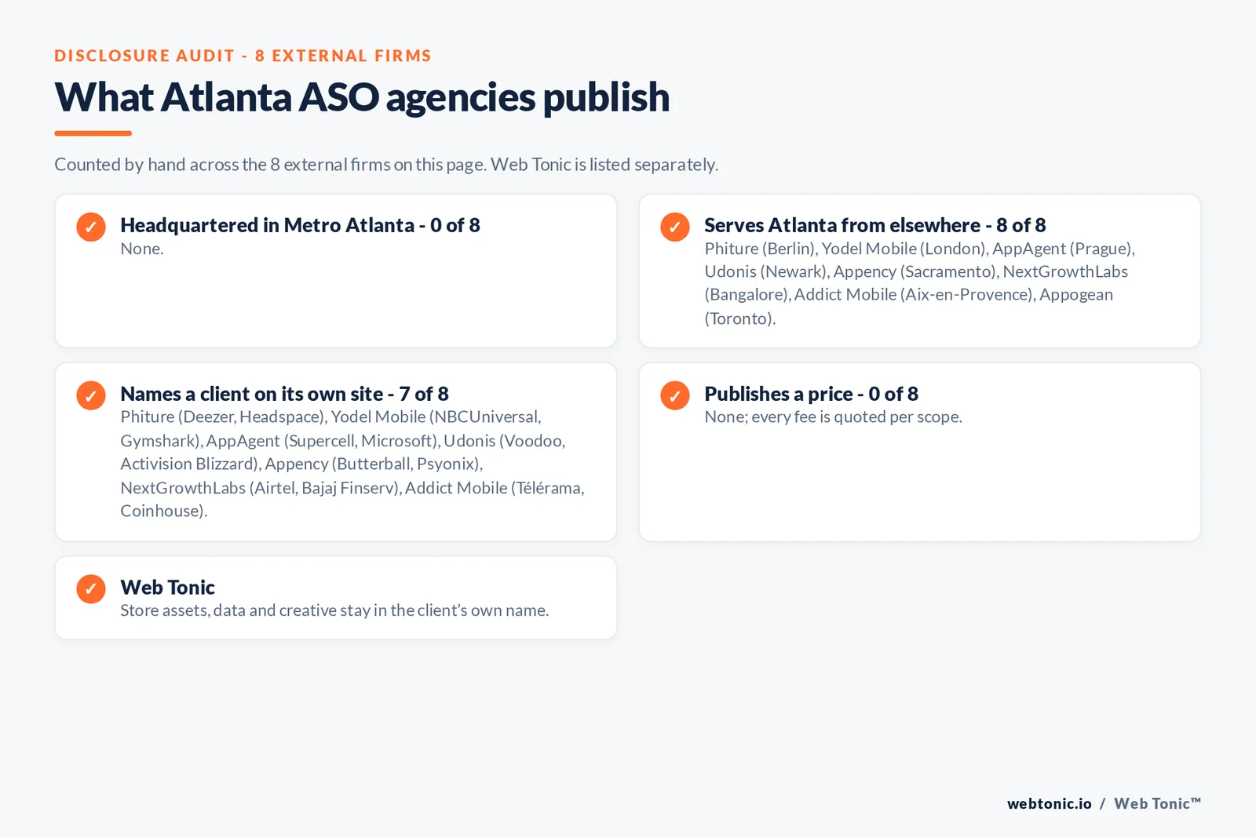Click the checkmark icon beside Serves Atlanta from elsewhere
The image size is (1256, 837).
[675, 227]
